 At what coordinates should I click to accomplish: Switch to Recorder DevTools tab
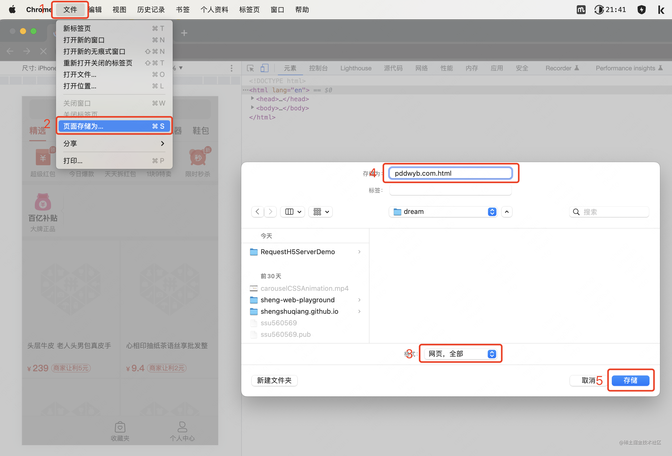point(562,68)
